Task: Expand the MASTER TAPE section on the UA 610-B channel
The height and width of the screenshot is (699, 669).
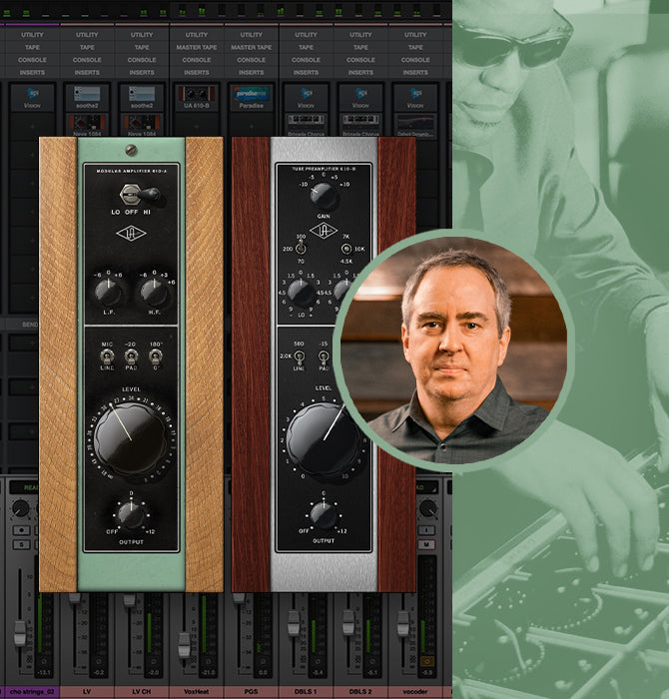Action: point(197,46)
